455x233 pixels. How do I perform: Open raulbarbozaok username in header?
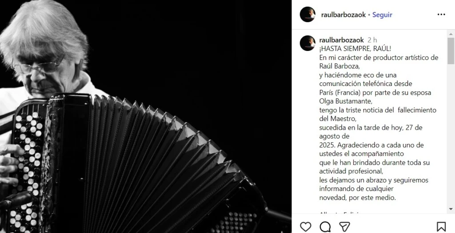pos(343,15)
